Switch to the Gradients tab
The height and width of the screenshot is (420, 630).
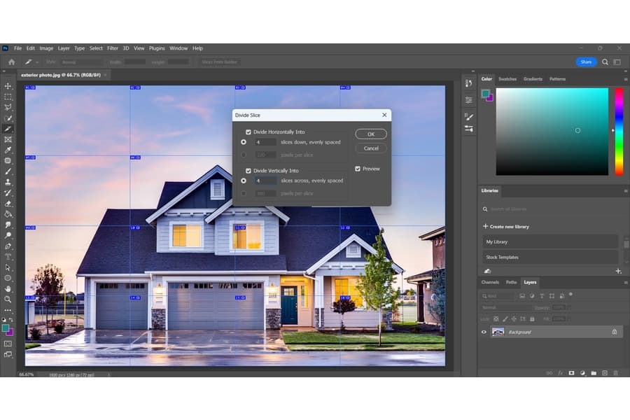point(533,79)
